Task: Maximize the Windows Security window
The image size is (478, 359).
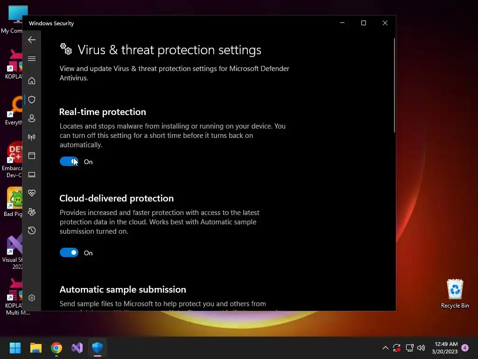Action: coord(363,23)
